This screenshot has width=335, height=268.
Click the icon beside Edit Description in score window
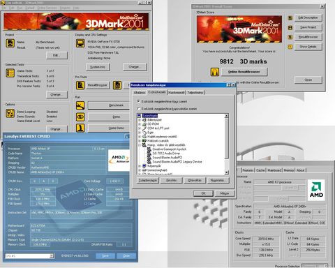coord(290,17)
